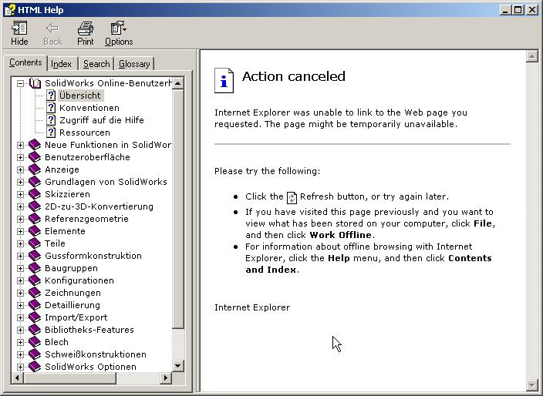Click purple book icon beside Detaillierung
This screenshot has width=543, height=396.
(x=35, y=305)
